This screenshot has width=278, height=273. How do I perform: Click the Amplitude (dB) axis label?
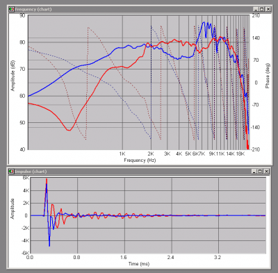(x=13, y=76)
